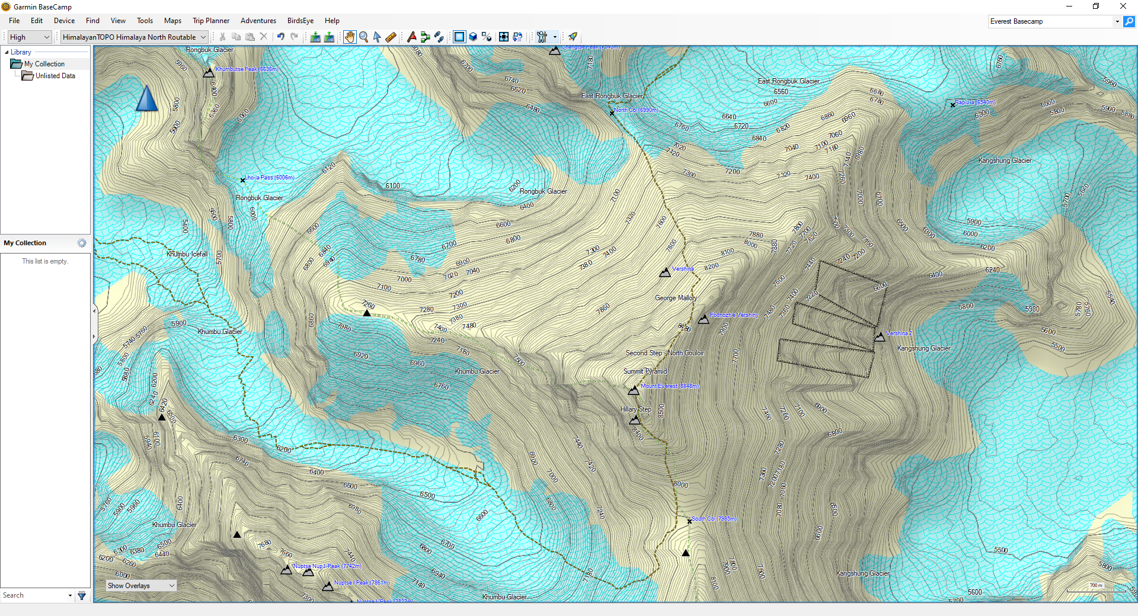
Task: Open the Maps menu
Action: pyautogui.click(x=172, y=21)
